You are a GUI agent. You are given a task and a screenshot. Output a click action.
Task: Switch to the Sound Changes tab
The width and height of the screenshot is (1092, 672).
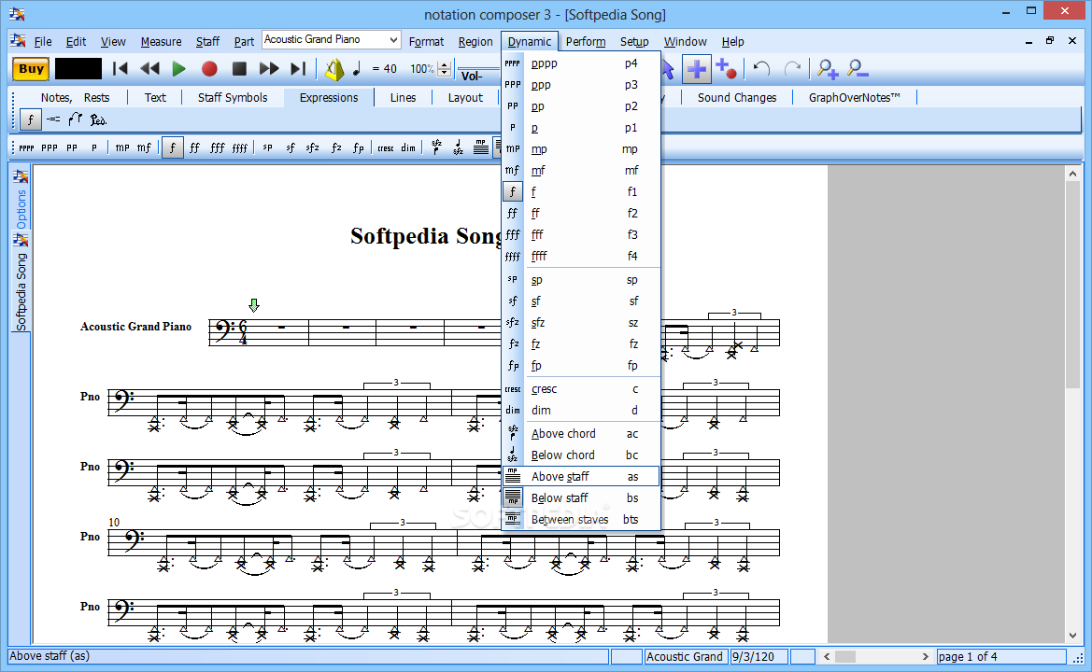(x=736, y=97)
